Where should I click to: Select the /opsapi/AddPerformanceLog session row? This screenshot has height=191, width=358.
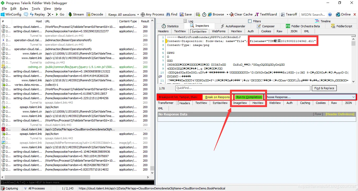(x=75, y=143)
